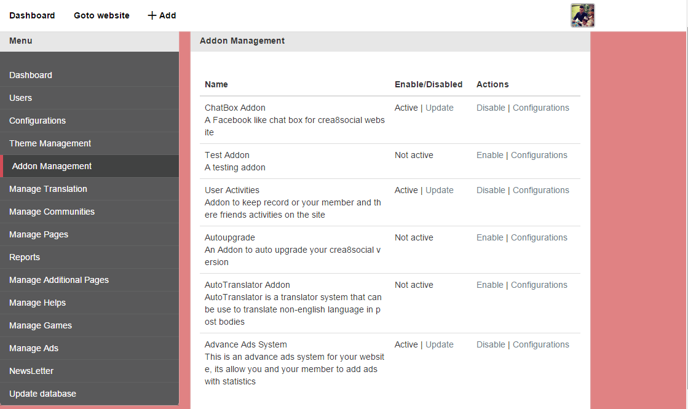
Task: Click Not active status of AutoTranslator Addon
Action: (x=414, y=285)
